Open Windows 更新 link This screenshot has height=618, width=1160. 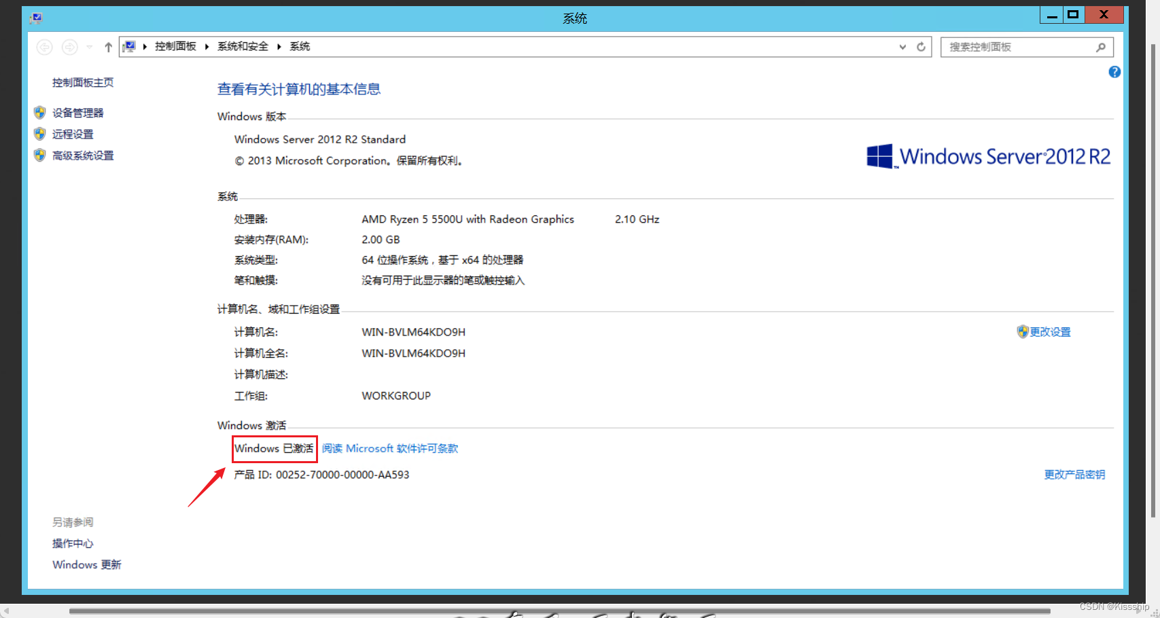click(x=87, y=564)
